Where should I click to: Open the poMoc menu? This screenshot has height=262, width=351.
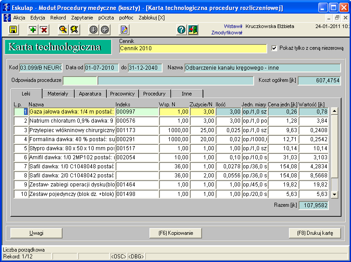tap(126, 18)
